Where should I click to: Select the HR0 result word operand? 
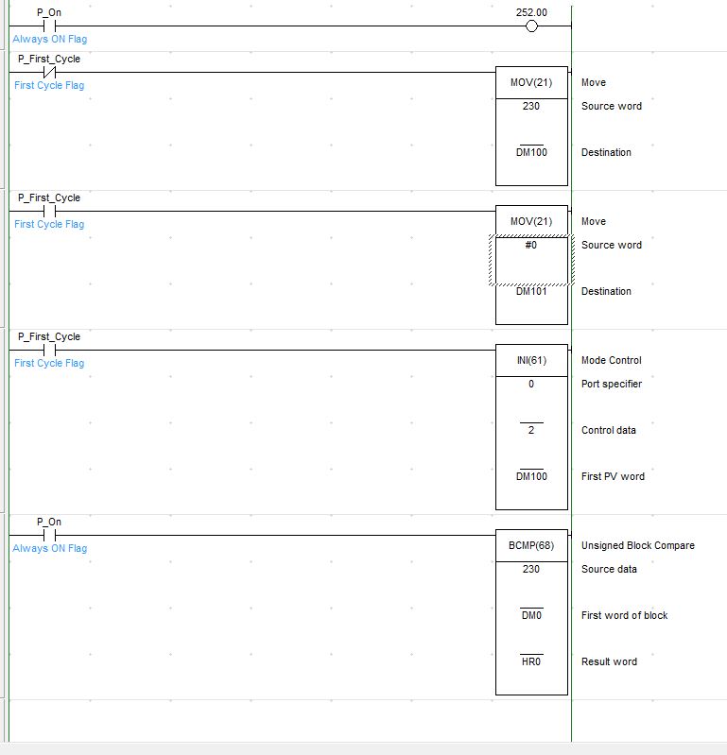[531, 661]
